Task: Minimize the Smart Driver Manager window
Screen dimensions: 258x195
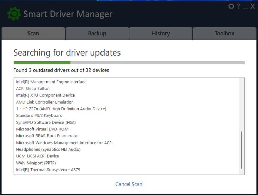Action: pyautogui.click(x=245, y=8)
